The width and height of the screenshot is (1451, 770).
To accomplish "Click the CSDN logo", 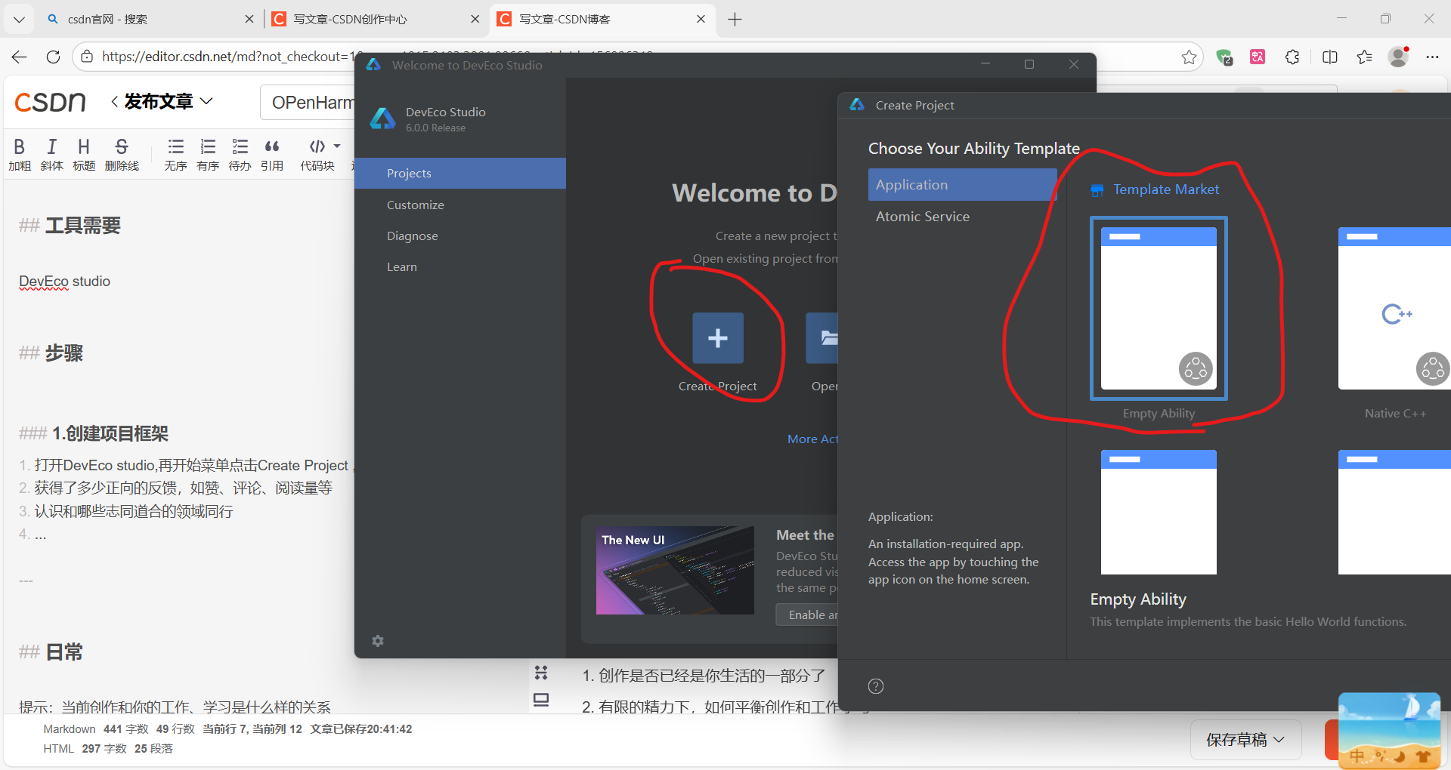I will [50, 102].
